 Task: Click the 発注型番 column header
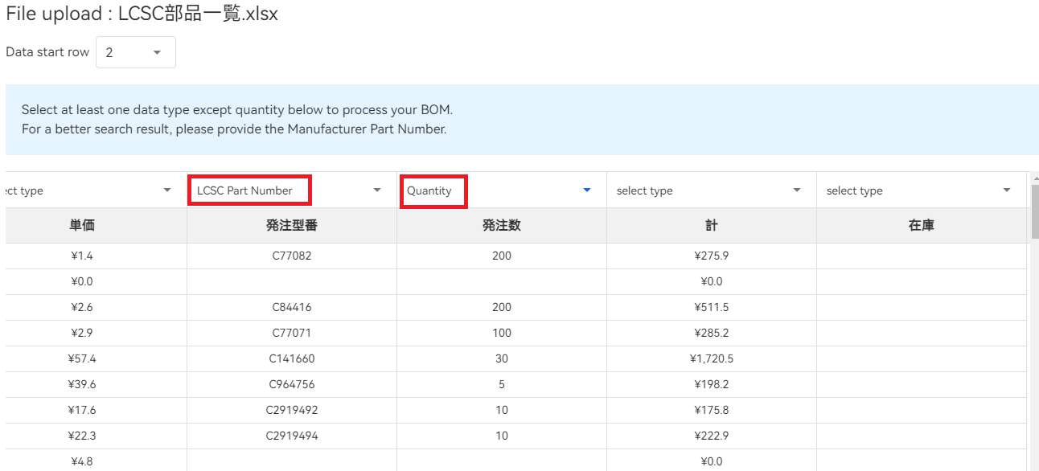tap(292, 226)
